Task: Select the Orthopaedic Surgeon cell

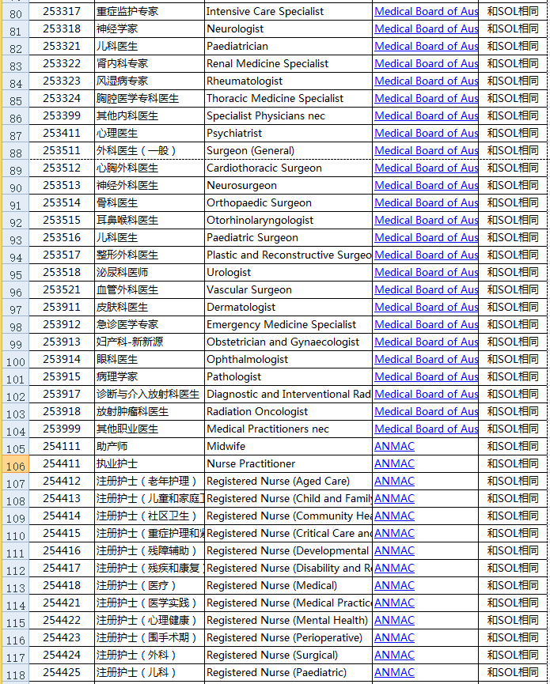Action: click(288, 203)
